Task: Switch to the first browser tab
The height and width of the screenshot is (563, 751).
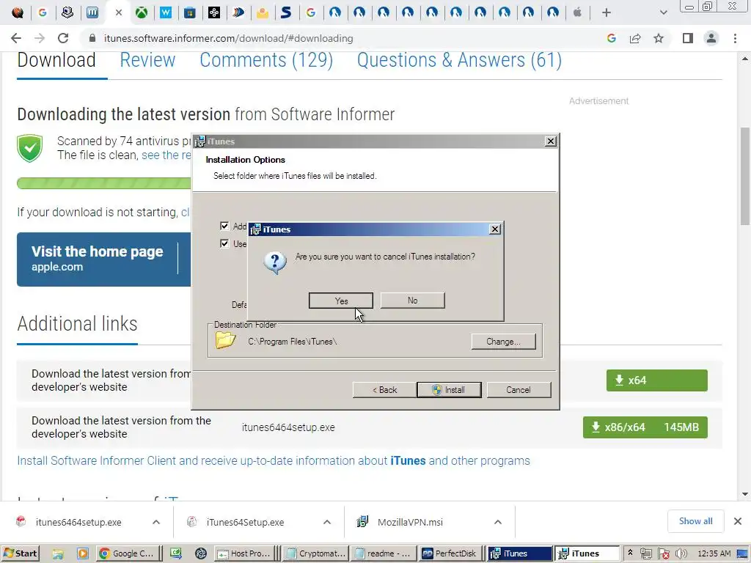Action: [18, 12]
